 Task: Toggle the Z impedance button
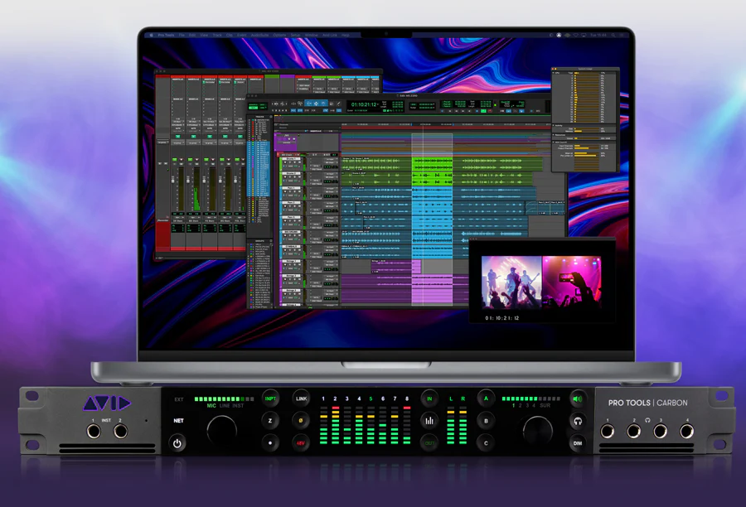pos(271,421)
